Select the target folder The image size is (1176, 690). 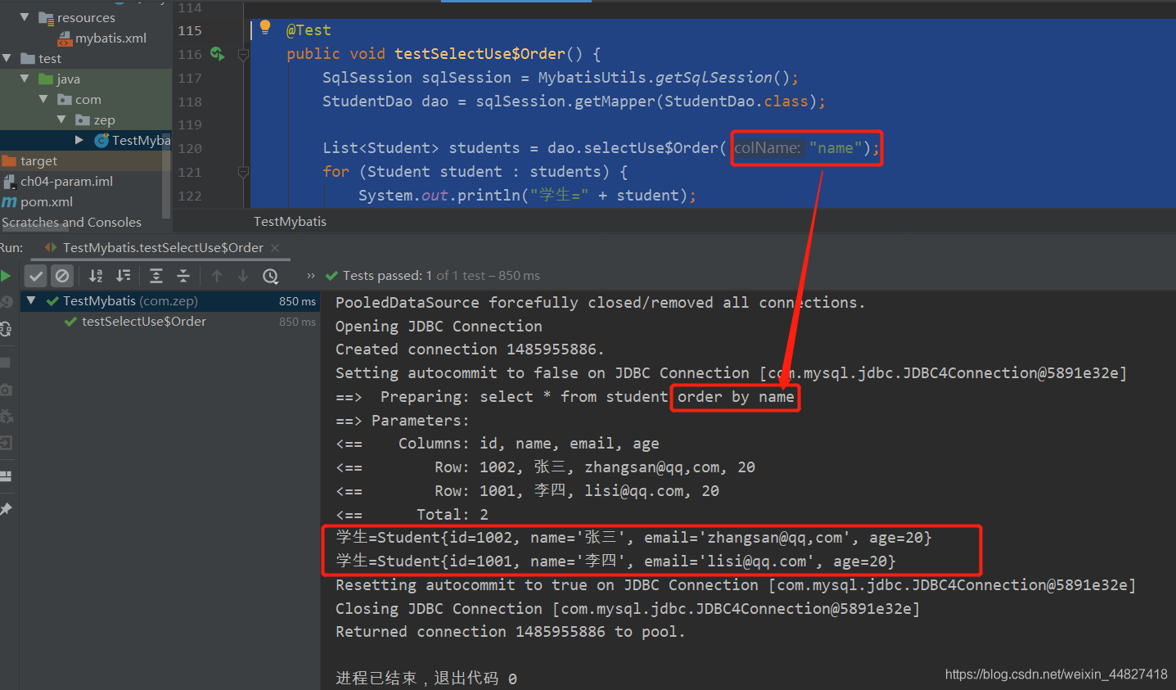(38, 160)
